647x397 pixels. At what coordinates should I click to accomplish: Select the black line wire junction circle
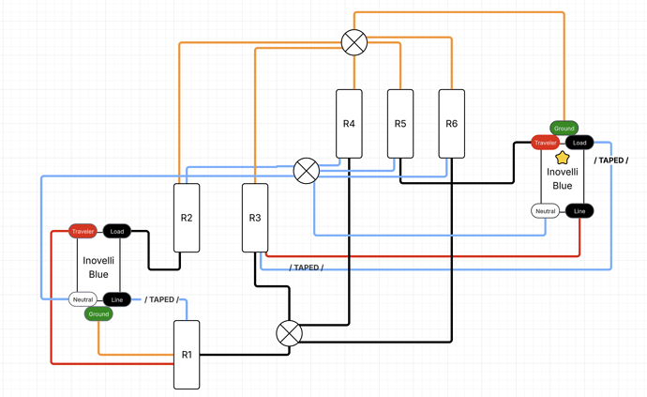coord(289,333)
